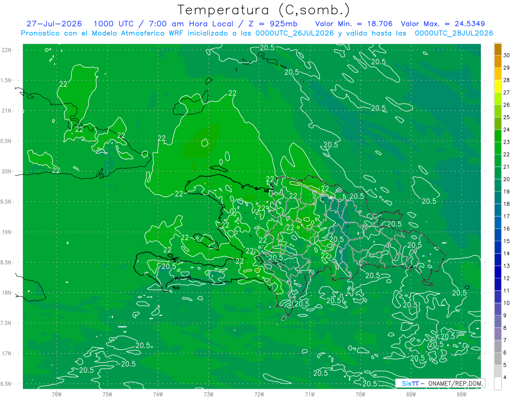Click the '70W' longitude axis label
This screenshot has width=518, height=400.
360,394
